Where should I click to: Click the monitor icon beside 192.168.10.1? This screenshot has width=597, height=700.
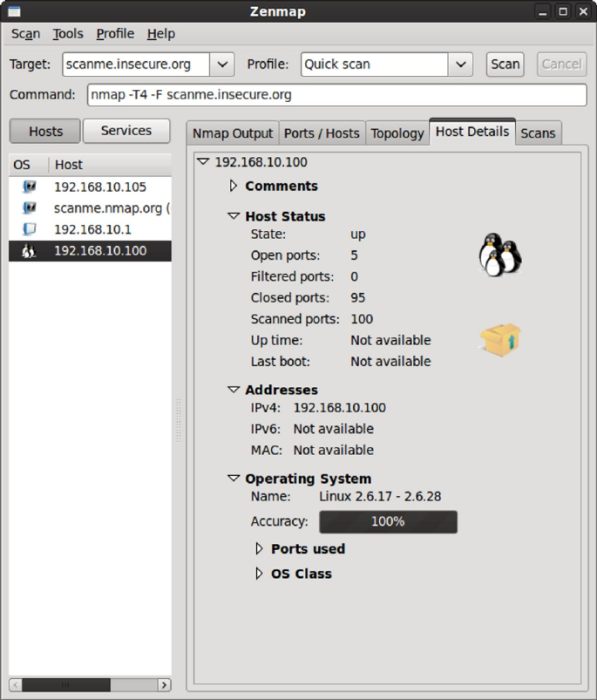30,229
